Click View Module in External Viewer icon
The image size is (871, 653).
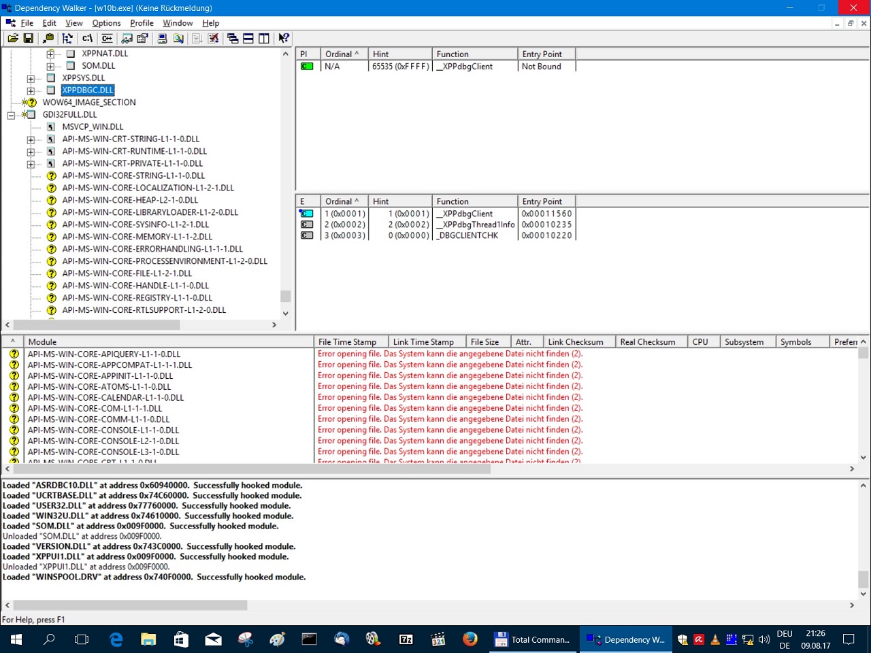coord(127,38)
